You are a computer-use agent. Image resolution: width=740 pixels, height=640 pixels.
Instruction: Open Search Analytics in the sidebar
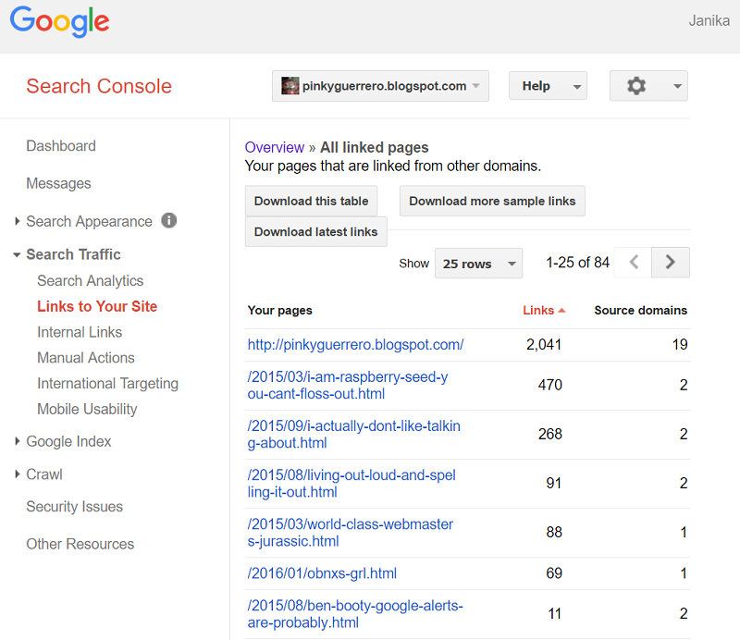91,280
